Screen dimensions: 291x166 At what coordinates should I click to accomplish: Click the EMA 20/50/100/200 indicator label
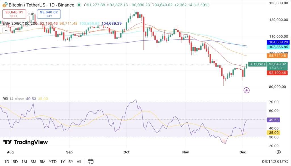click(x=20, y=24)
